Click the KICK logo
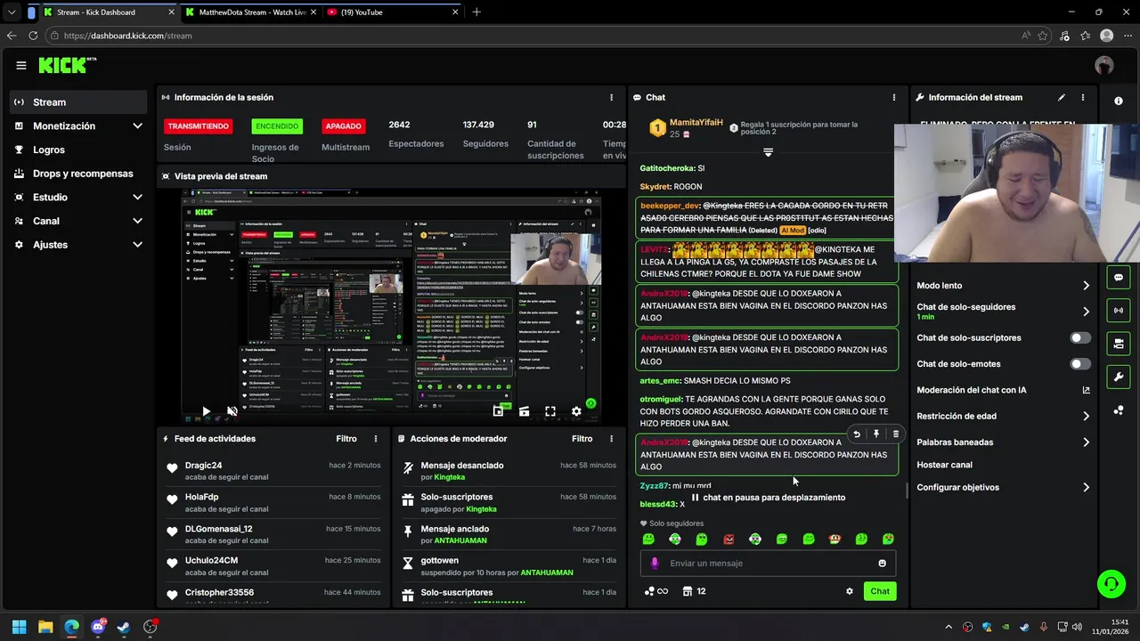The height and width of the screenshot is (641, 1140). [67, 65]
